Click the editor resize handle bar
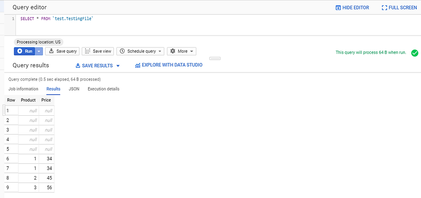The image size is (421, 198). pyautogui.click(x=215, y=58)
